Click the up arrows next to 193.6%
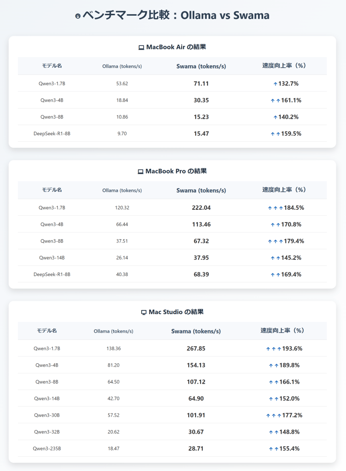The image size is (346, 471). tap(274, 349)
